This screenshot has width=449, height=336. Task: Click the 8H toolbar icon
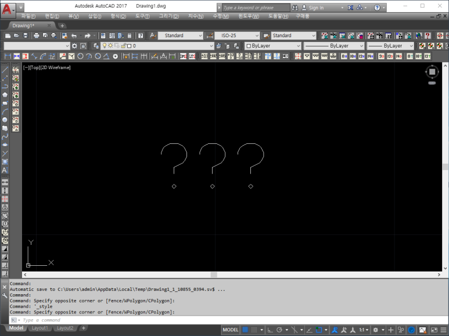click(344, 56)
